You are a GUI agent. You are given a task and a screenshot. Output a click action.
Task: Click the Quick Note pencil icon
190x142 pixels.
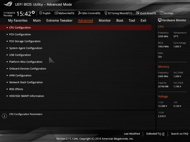(x=138, y=13)
